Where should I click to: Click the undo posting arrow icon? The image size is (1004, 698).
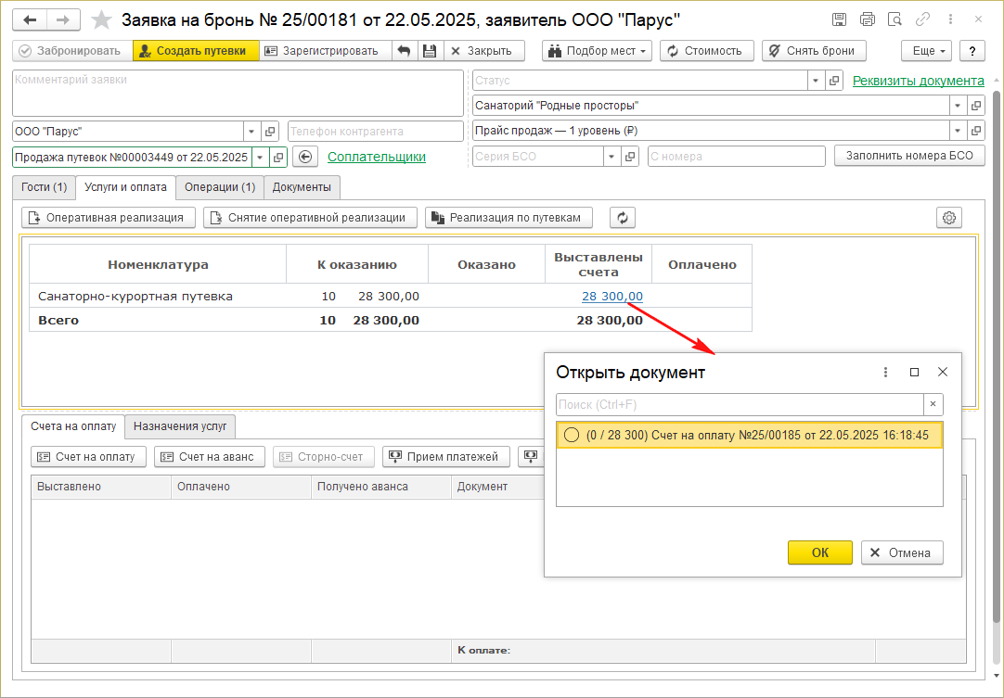coord(404,51)
